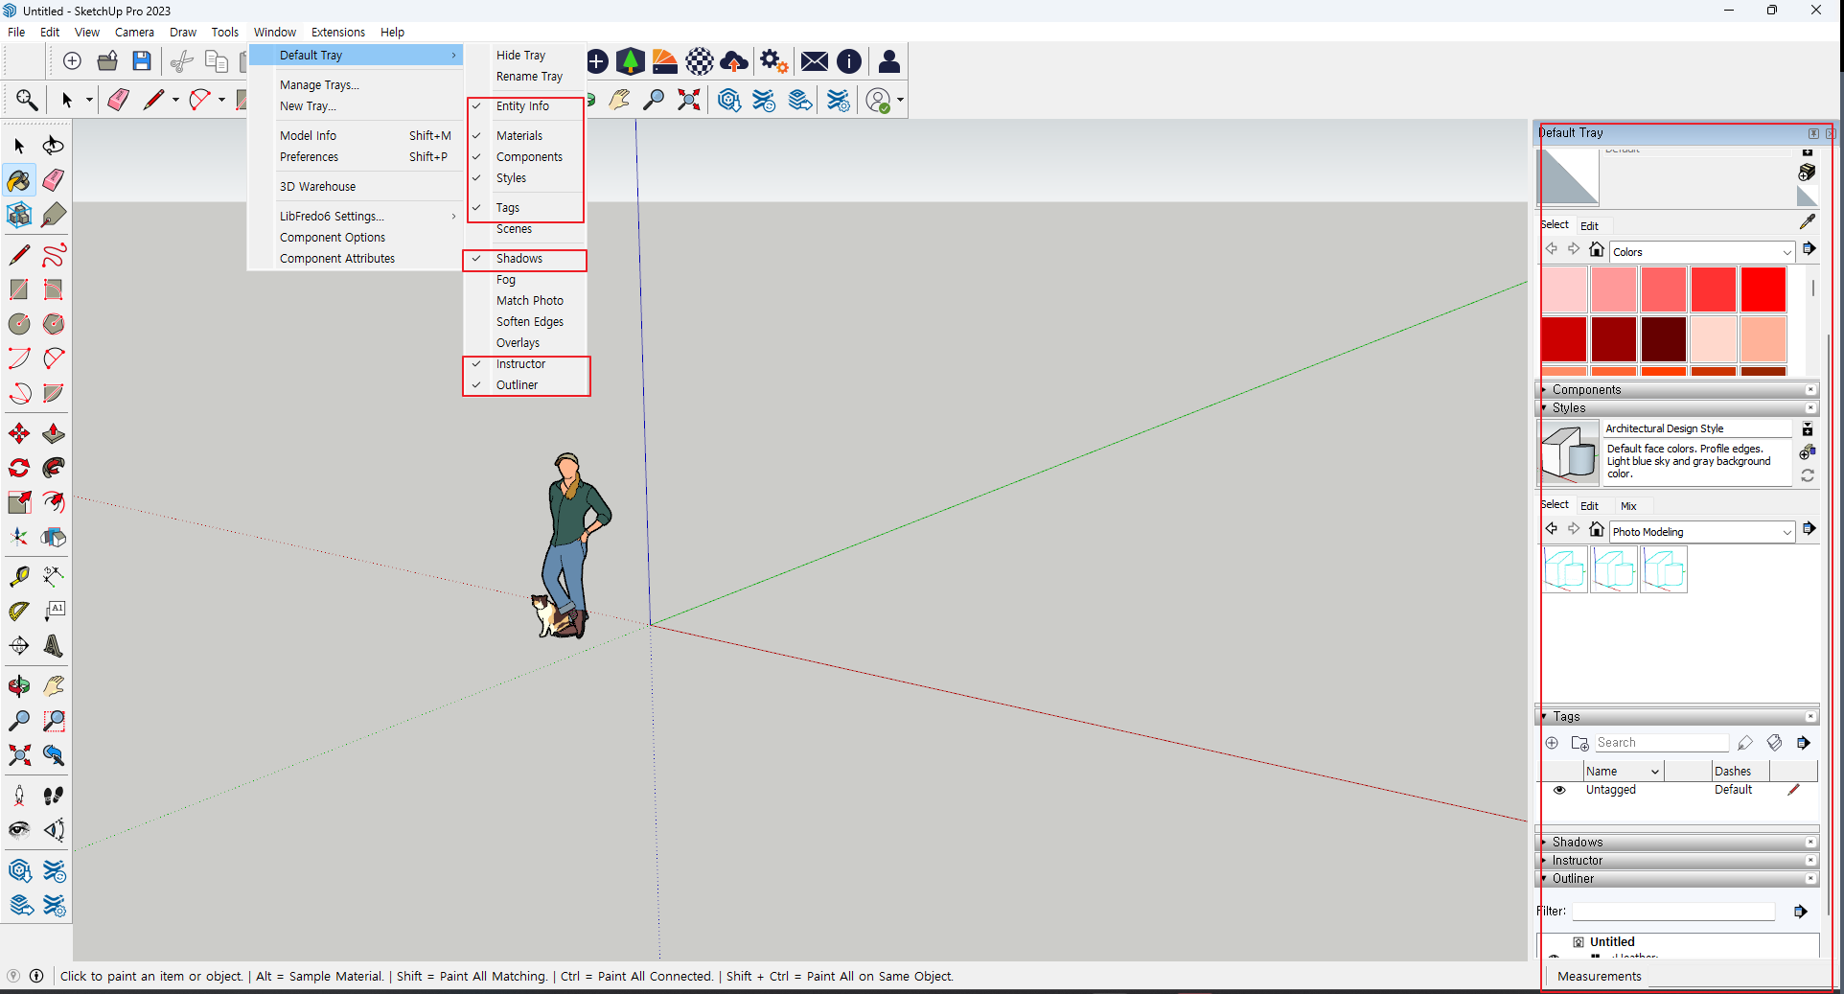The width and height of the screenshot is (1844, 994).
Task: Pick the lightest pink color swatch
Action: tap(1565, 289)
